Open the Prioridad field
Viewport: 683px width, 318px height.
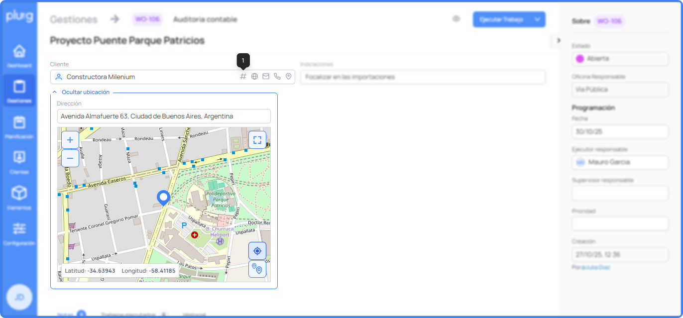tap(620, 224)
